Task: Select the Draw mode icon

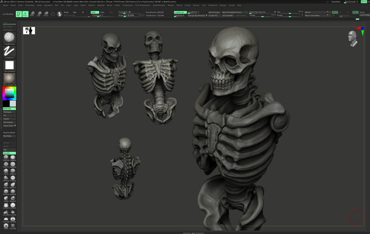Action: coord(25,14)
